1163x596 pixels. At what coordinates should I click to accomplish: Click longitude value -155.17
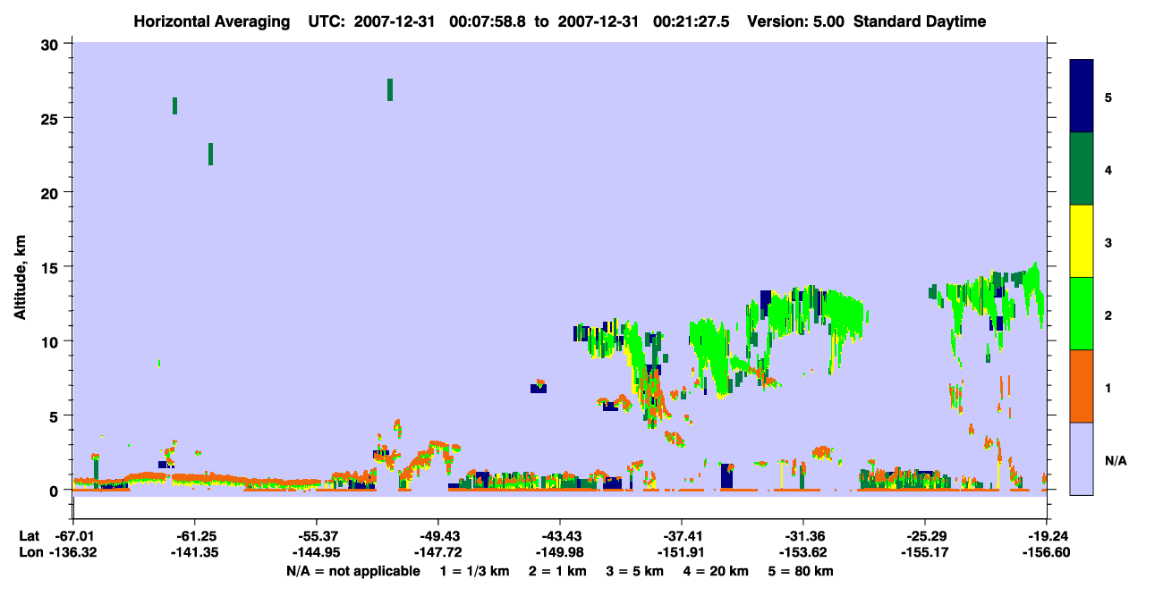coord(924,553)
